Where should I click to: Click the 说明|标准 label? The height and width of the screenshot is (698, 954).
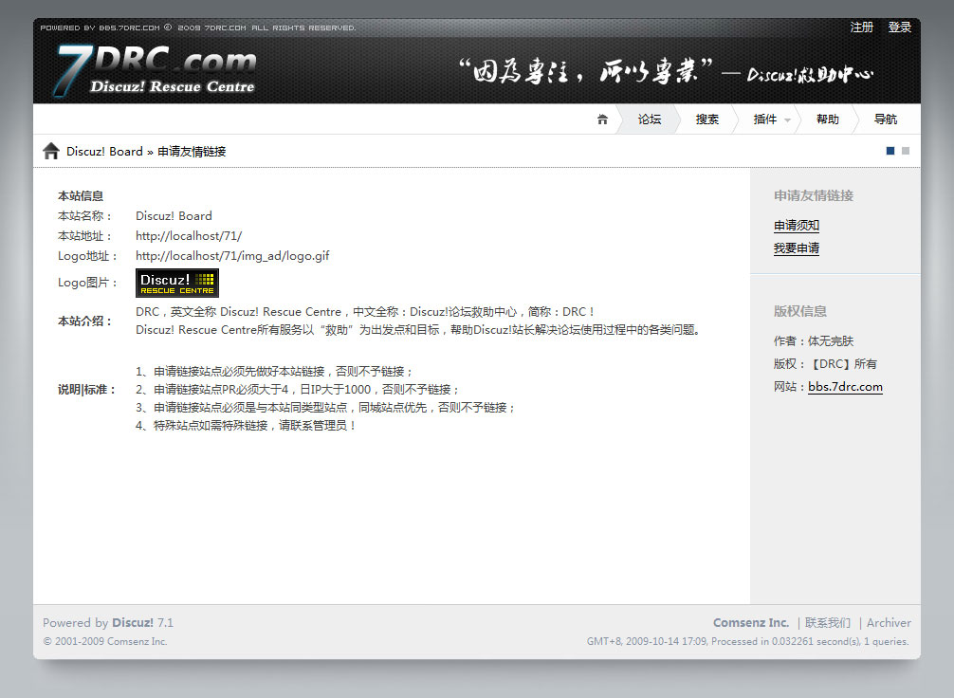[x=87, y=390]
